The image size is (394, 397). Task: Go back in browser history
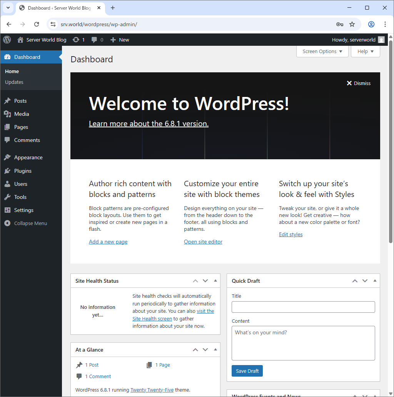coord(9,24)
